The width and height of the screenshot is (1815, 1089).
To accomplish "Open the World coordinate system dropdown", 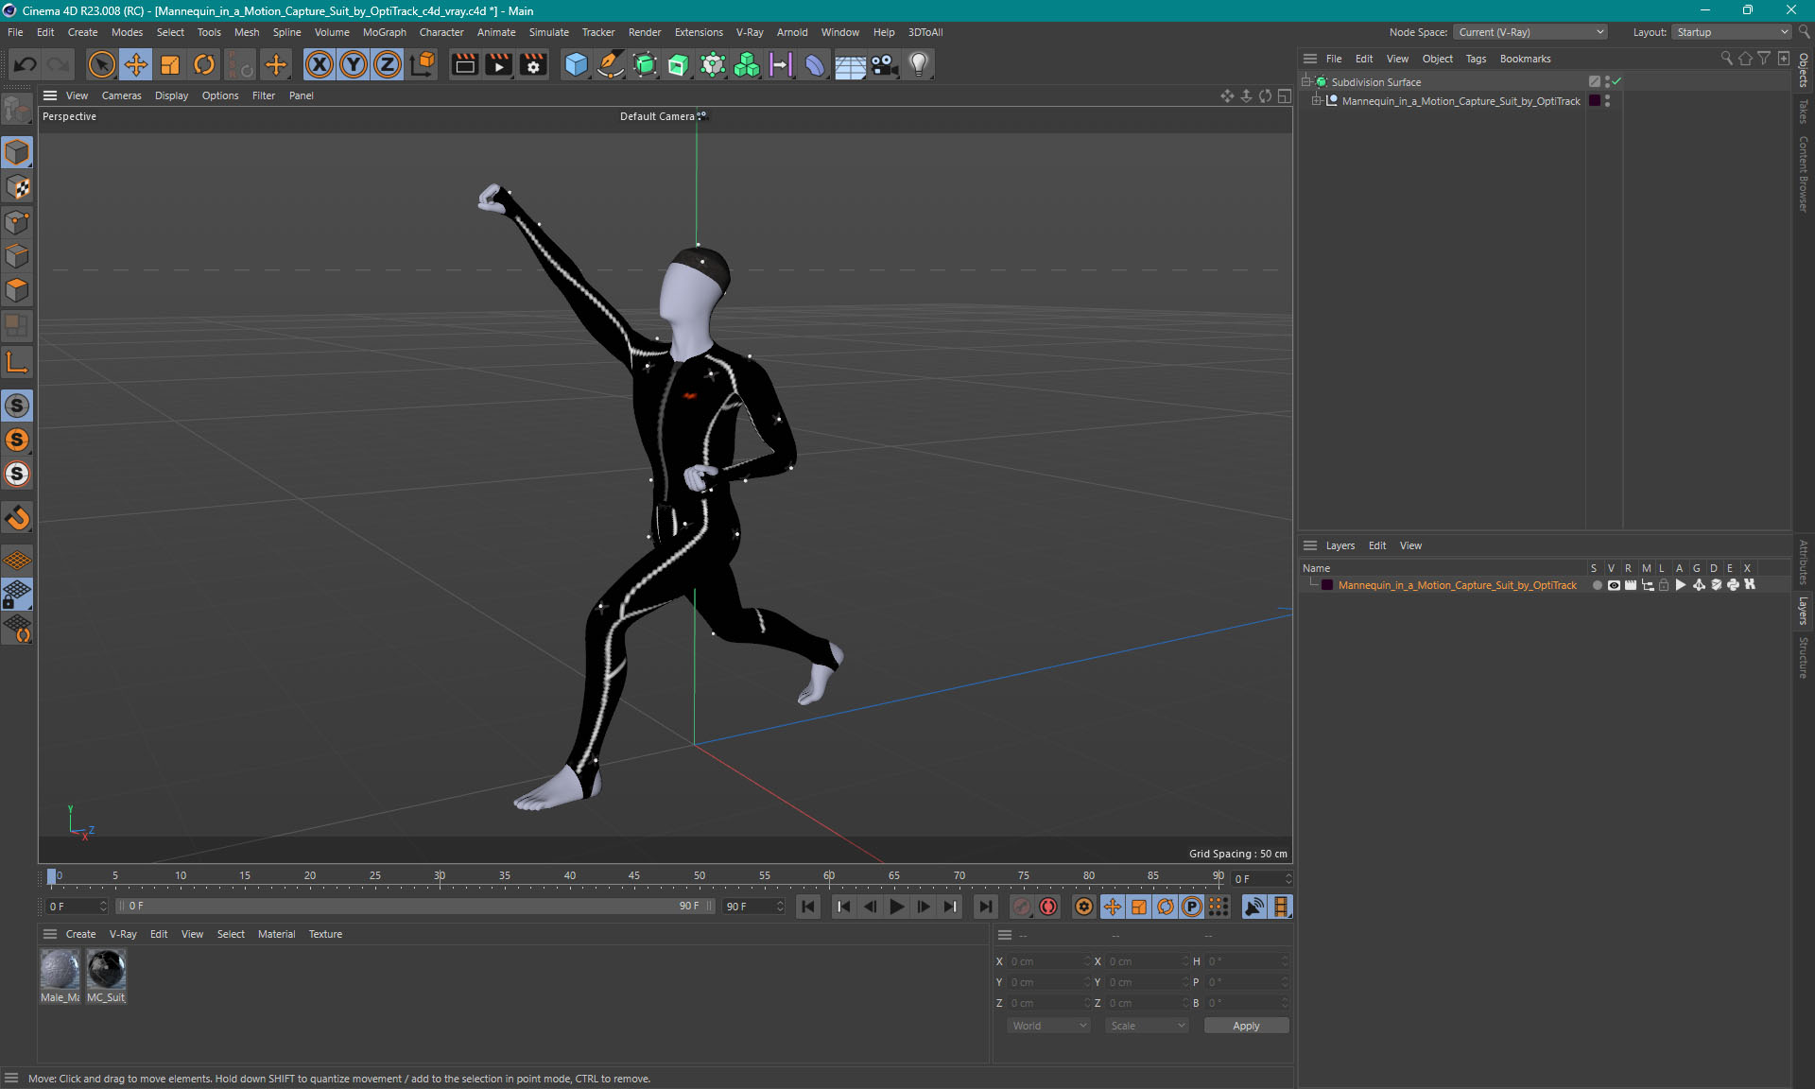I will click(1048, 1026).
